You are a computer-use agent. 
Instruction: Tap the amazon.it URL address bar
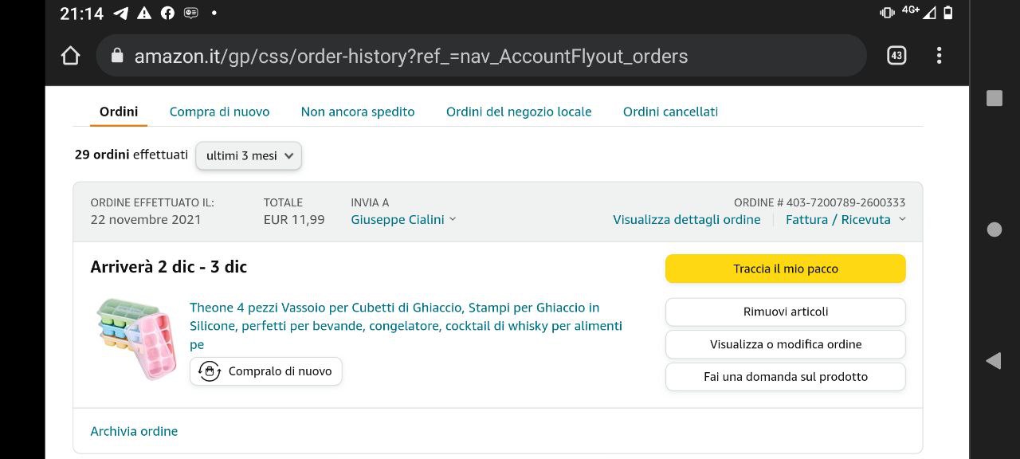(x=478, y=56)
